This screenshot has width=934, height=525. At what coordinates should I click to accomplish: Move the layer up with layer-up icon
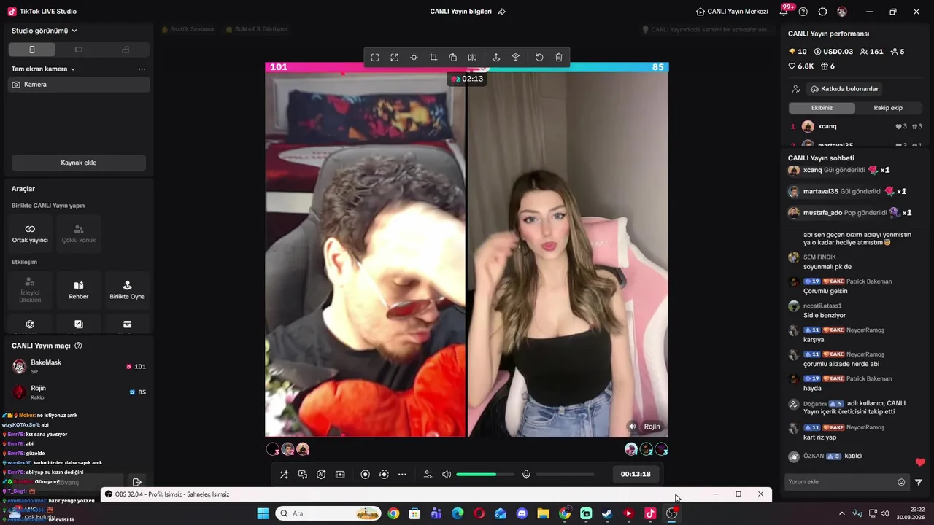pos(496,58)
